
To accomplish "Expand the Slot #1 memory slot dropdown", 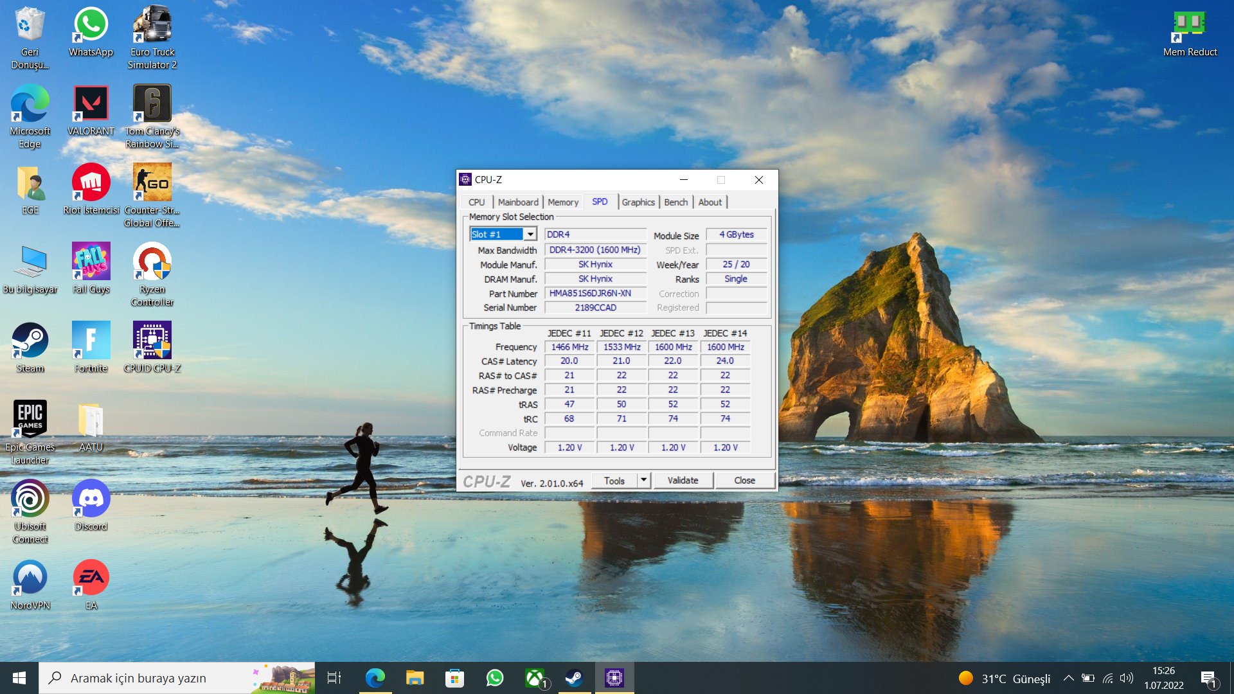I will tap(530, 235).
